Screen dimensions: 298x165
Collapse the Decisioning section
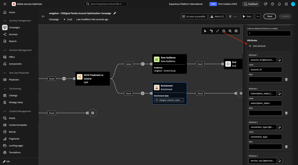pos(5,89)
